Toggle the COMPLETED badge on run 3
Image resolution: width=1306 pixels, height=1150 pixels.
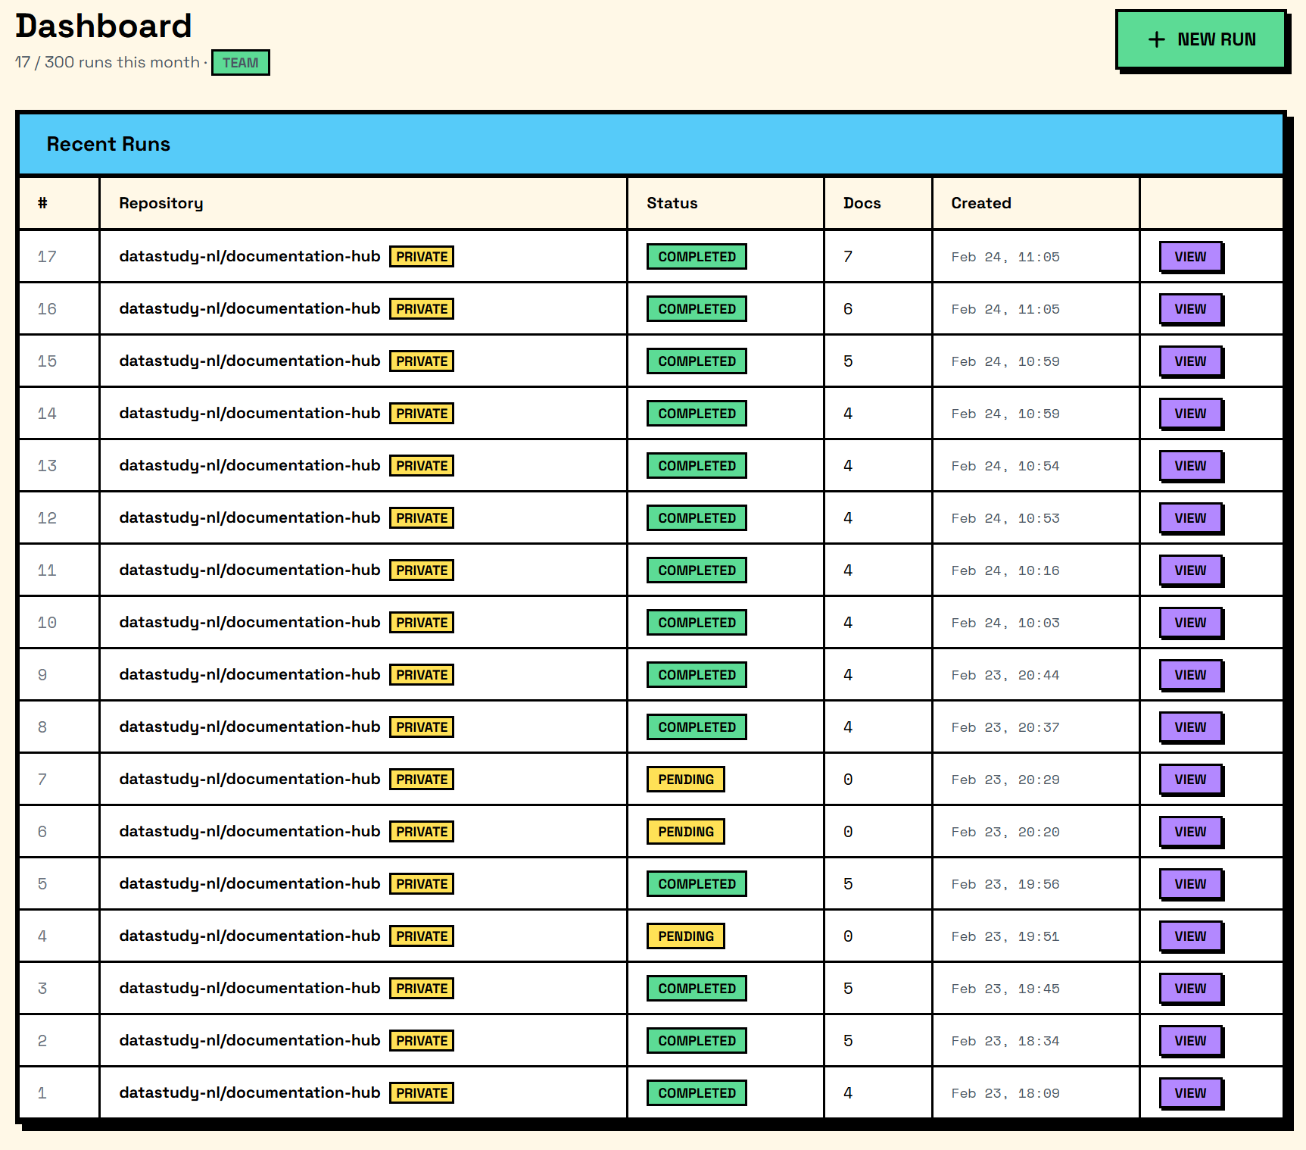pos(696,988)
